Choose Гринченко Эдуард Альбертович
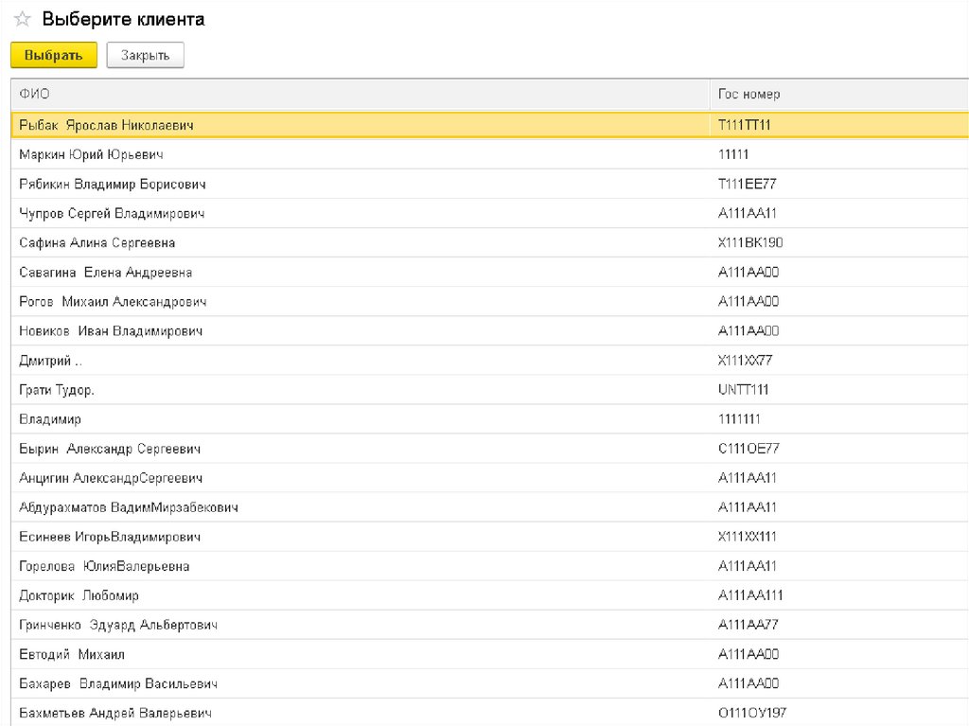The height and width of the screenshot is (726, 969). click(118, 625)
